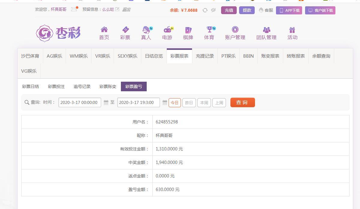Select the 昨日 quick range

189,102
